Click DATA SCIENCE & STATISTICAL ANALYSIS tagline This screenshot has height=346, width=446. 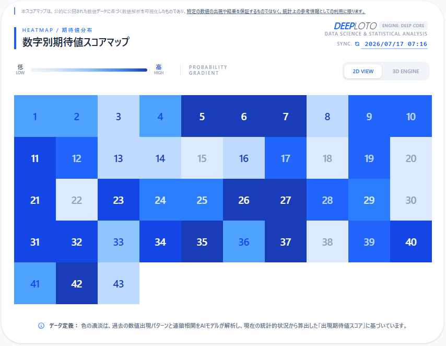tap(375, 34)
